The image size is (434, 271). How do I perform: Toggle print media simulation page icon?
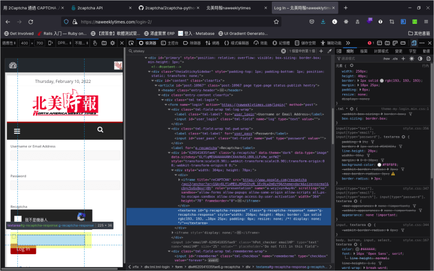(429, 59)
